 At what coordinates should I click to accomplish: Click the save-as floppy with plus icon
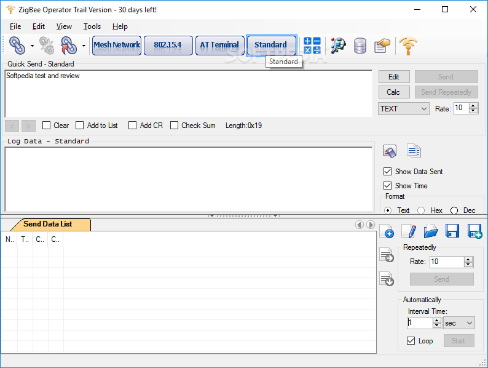click(x=474, y=231)
